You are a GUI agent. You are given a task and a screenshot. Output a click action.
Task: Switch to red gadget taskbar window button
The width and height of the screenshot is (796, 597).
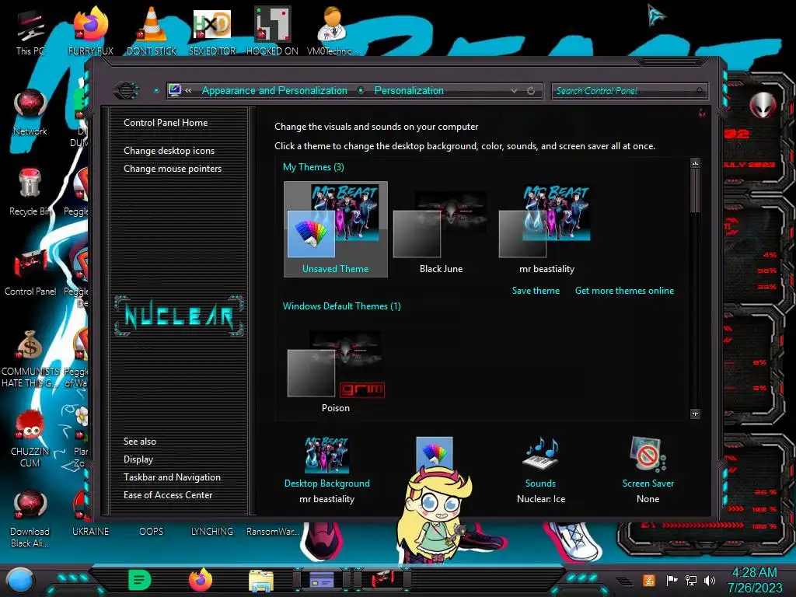click(x=382, y=579)
